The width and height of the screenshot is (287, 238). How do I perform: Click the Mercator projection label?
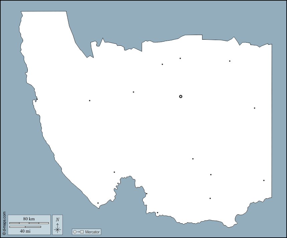92,232
